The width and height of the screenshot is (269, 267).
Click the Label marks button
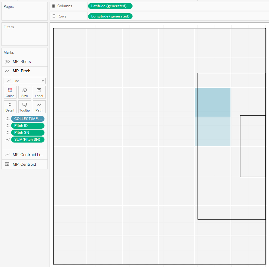[39, 92]
